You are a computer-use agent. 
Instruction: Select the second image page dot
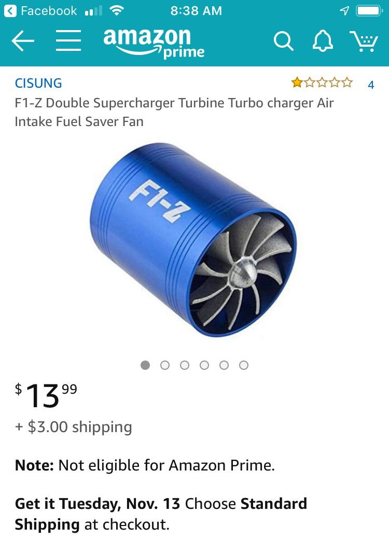tap(165, 365)
